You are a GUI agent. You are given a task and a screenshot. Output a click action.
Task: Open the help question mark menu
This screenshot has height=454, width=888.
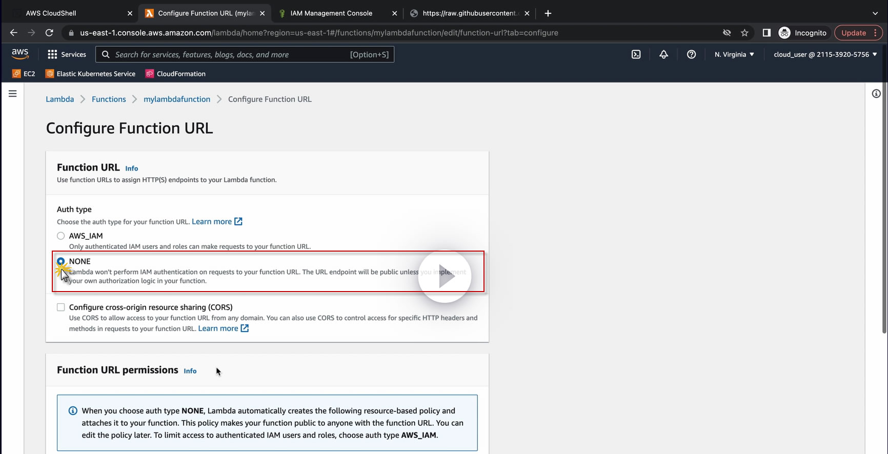(x=691, y=54)
